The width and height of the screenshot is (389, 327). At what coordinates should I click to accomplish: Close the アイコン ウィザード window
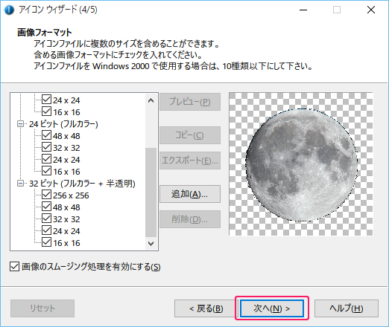371,10
